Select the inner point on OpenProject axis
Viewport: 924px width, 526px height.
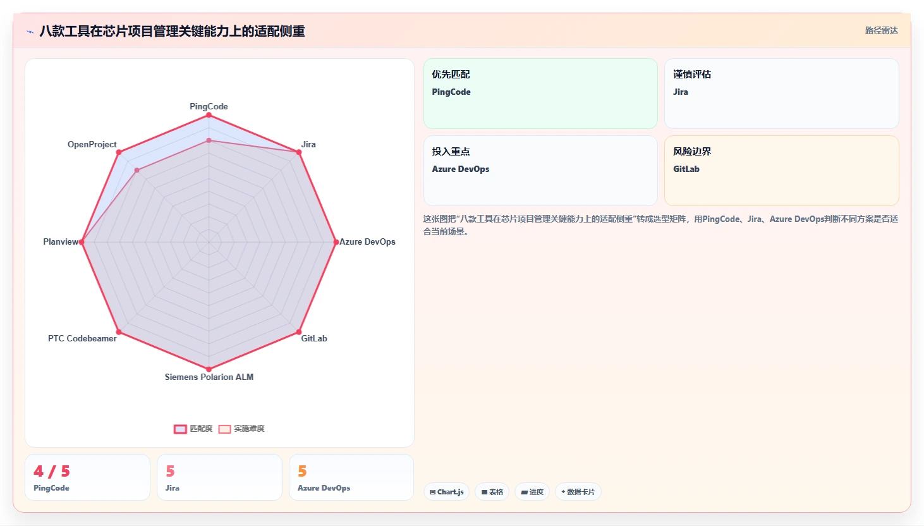(x=137, y=170)
